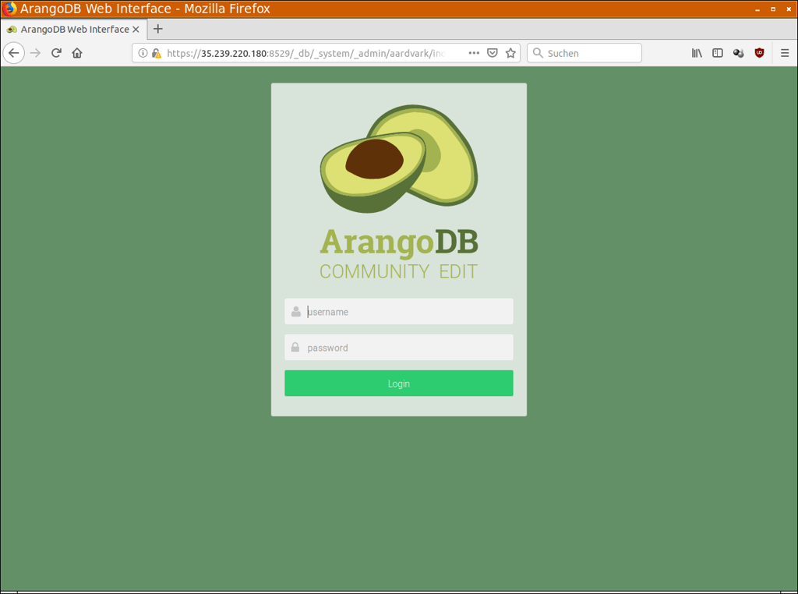Bookmark this page using the star icon

point(510,52)
